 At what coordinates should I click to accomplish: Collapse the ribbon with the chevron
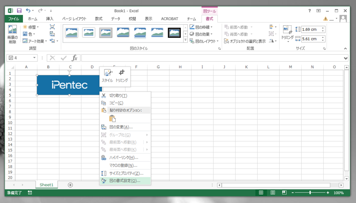point(345,49)
